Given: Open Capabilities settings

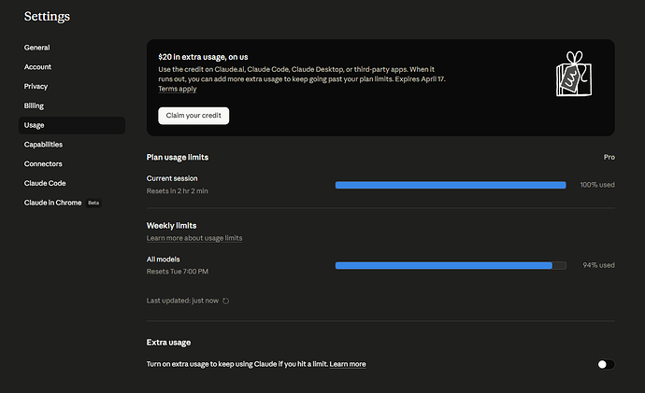Looking at the screenshot, I should (43, 145).
